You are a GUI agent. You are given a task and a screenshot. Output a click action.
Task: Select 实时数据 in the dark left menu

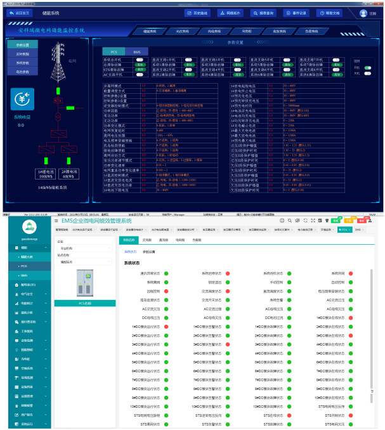click(22, 54)
